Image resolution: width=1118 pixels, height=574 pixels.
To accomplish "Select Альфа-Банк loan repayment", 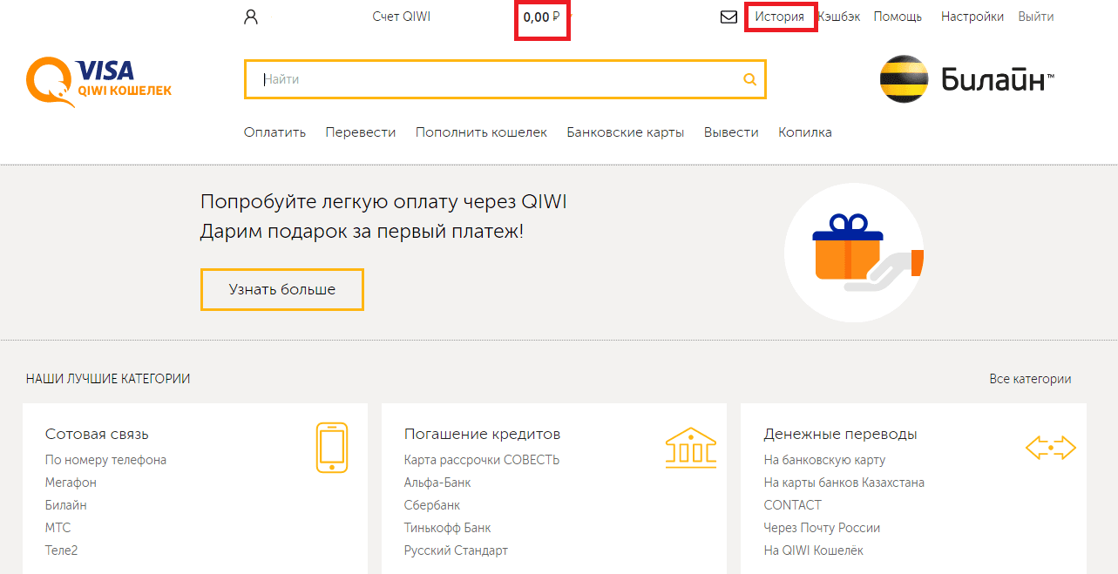I will (437, 483).
